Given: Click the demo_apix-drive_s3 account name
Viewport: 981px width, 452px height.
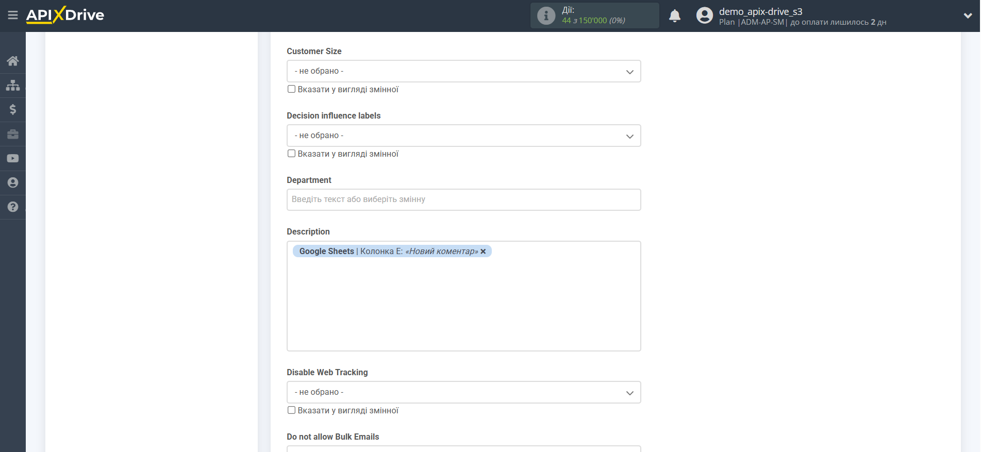Looking at the screenshot, I should click(x=760, y=11).
